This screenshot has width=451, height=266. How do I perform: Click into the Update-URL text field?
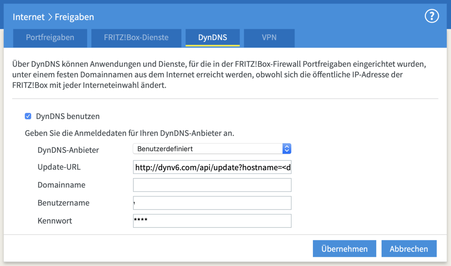pyautogui.click(x=212, y=168)
